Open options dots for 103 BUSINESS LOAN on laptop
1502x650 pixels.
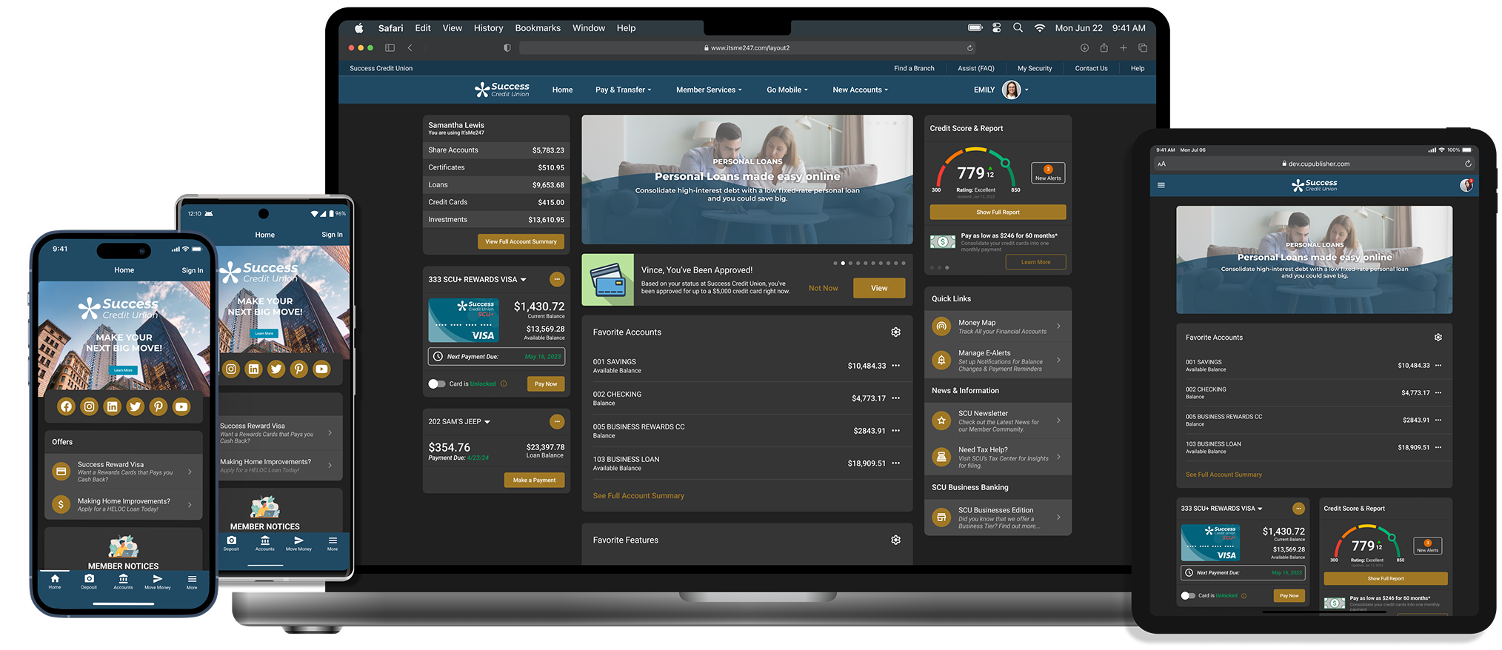[x=895, y=463]
